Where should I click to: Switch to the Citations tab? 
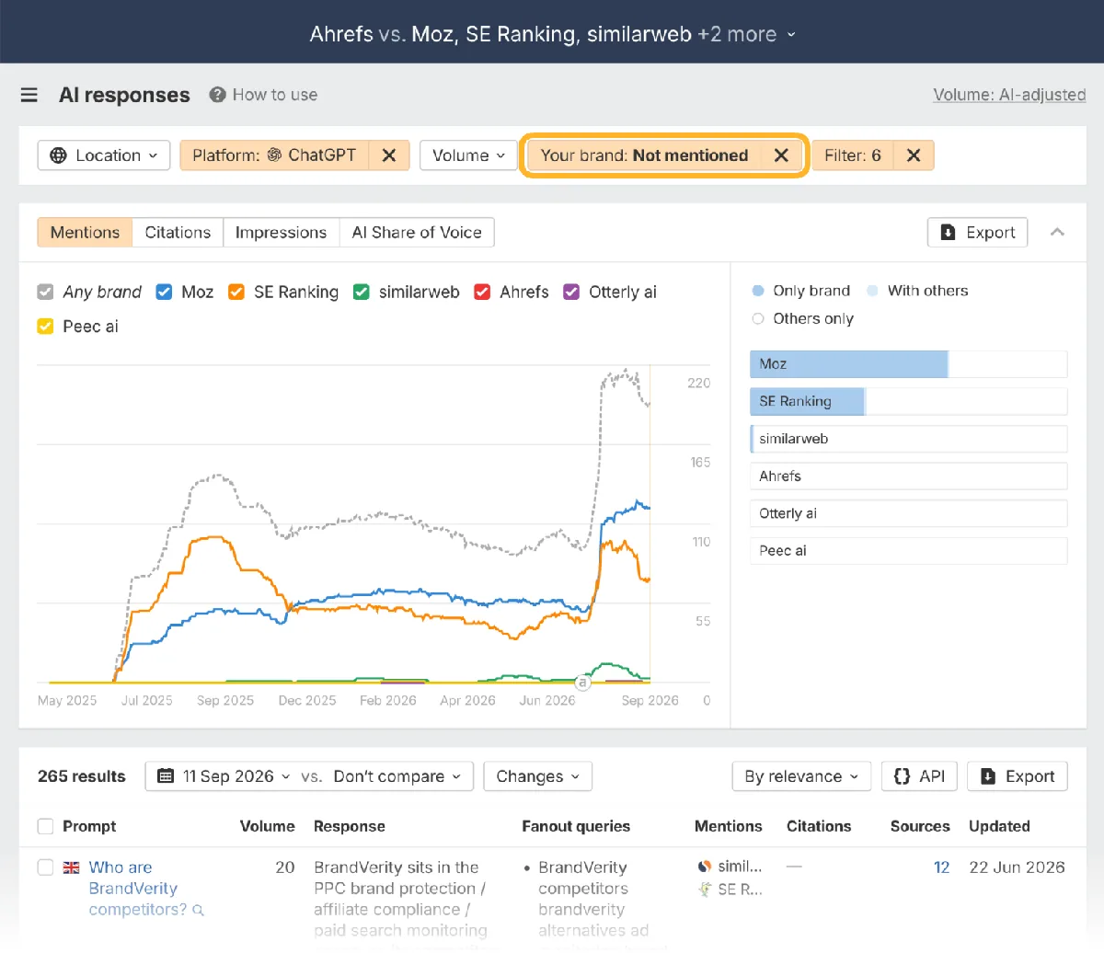[x=178, y=233]
